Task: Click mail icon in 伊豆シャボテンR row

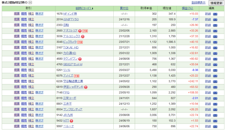Action: 215,87
